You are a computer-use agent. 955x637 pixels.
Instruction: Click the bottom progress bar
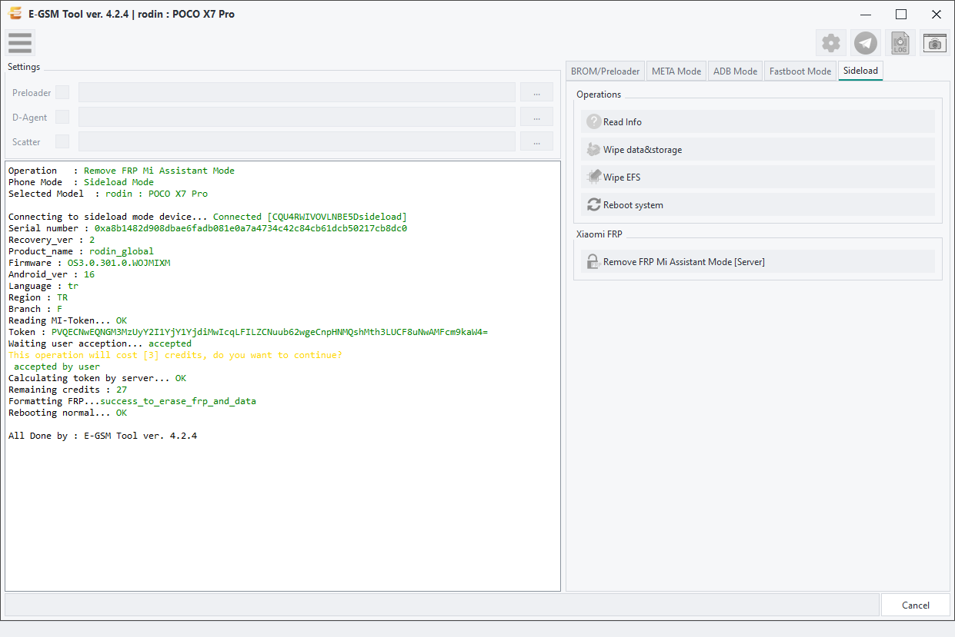pyautogui.click(x=442, y=605)
